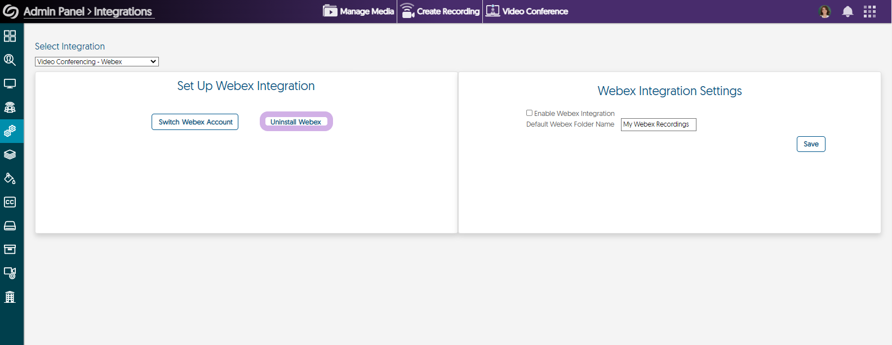Screen dimensions: 892x345
Task: Click the search magnifier sidebar icon
Action: (10, 60)
